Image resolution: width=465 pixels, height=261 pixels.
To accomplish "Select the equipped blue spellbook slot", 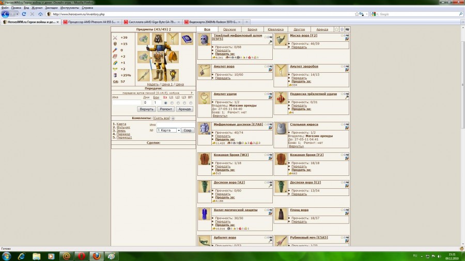I will 187,39.
